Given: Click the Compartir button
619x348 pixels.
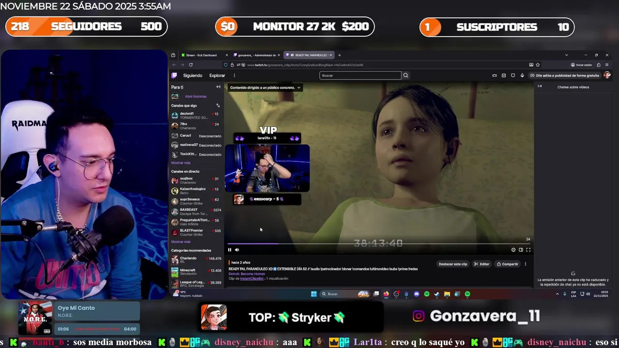Looking at the screenshot, I should click(507, 264).
